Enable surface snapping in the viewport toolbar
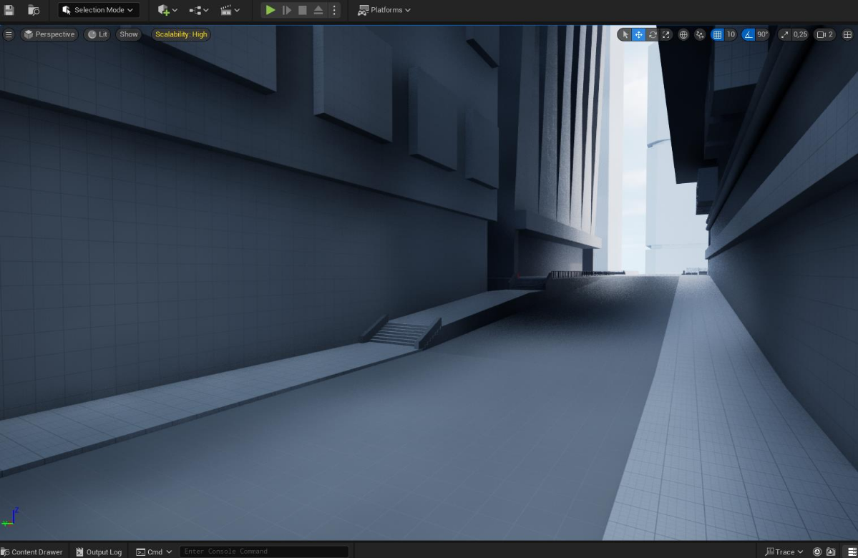 [699, 34]
